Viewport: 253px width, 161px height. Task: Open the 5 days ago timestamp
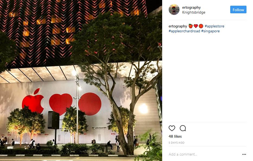click(x=177, y=143)
